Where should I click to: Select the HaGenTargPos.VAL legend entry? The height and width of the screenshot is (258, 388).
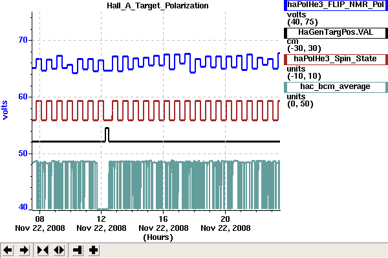(x=336, y=33)
